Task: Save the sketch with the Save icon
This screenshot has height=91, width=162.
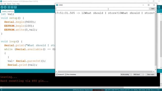Action: coord(15,7)
